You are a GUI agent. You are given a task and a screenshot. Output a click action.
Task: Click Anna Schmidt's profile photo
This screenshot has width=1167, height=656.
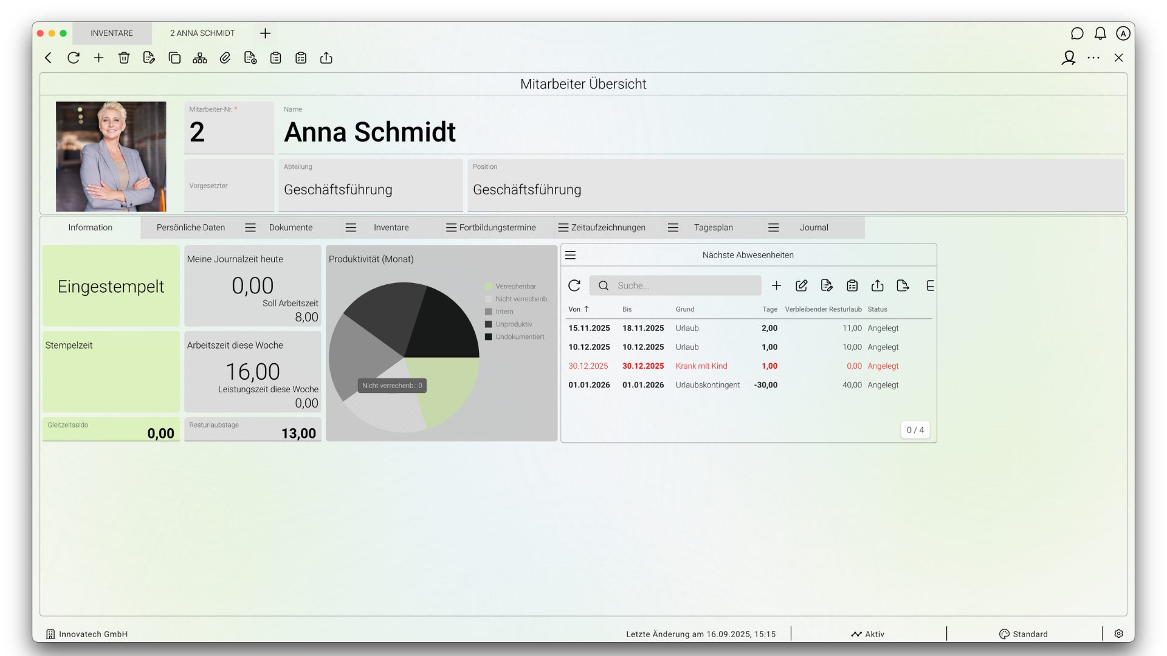click(x=111, y=156)
